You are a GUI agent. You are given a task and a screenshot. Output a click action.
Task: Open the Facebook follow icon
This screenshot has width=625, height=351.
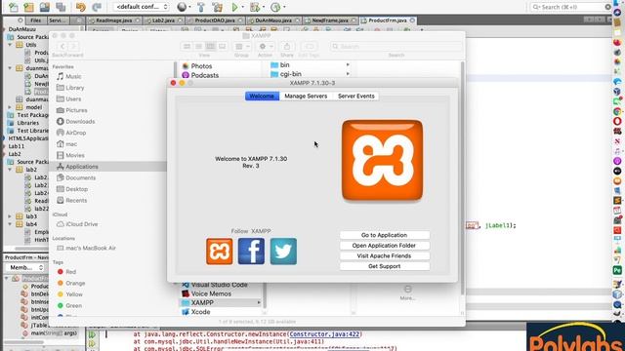tap(251, 252)
